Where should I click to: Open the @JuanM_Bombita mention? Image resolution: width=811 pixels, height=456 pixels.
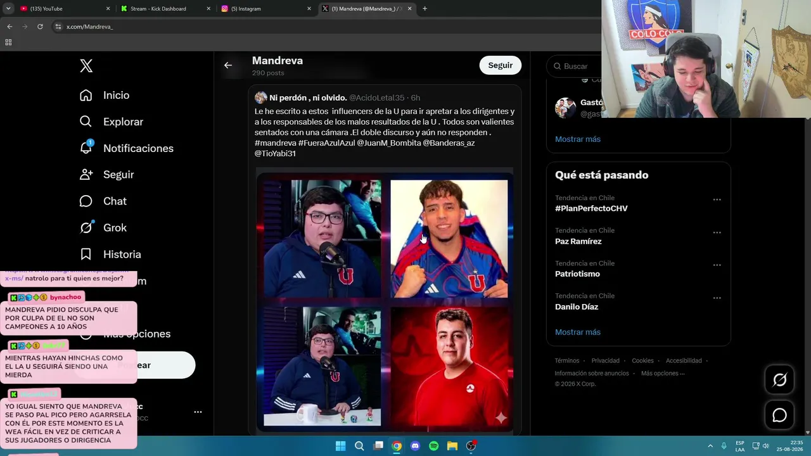(x=389, y=143)
